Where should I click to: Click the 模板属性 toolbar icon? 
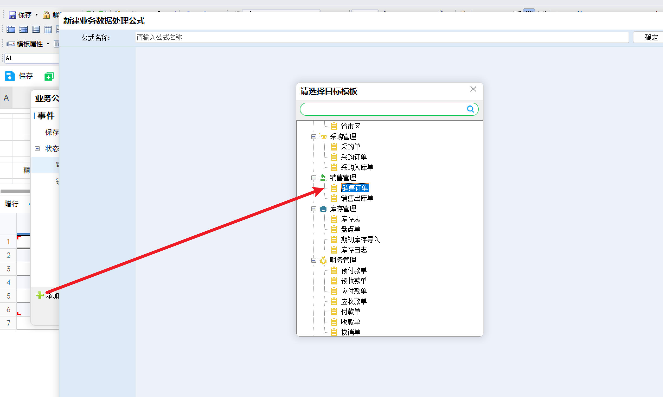tap(11, 44)
